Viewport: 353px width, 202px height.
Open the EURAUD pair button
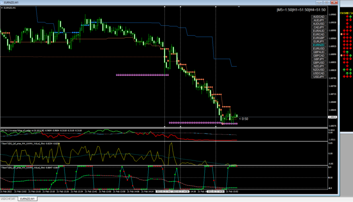319,31
